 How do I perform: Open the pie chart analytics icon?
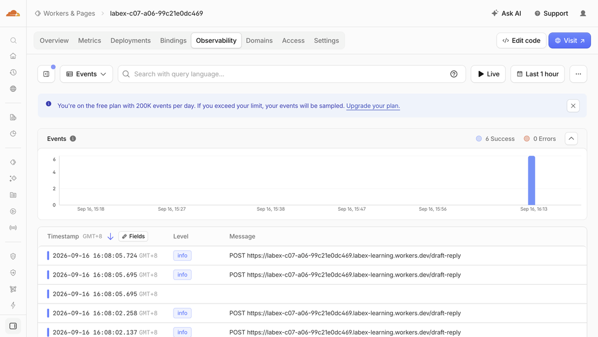click(13, 134)
